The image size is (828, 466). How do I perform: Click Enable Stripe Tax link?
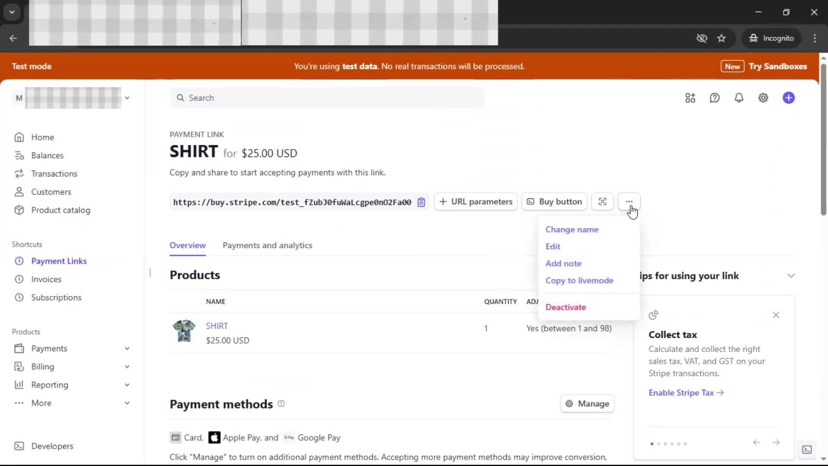pyautogui.click(x=686, y=393)
